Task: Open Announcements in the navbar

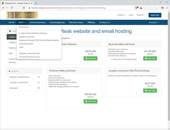Action: [x=38, y=22]
